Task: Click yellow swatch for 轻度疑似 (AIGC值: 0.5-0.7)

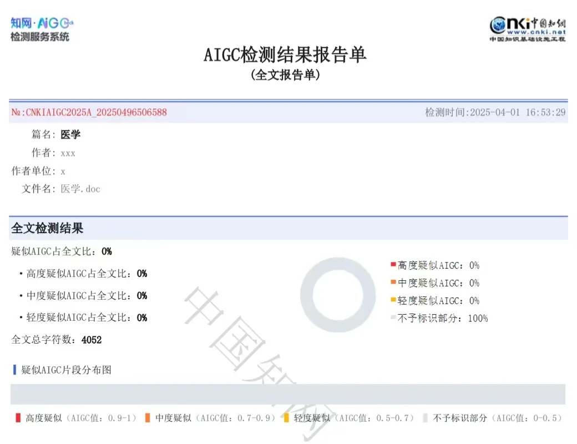Action: 286,418
